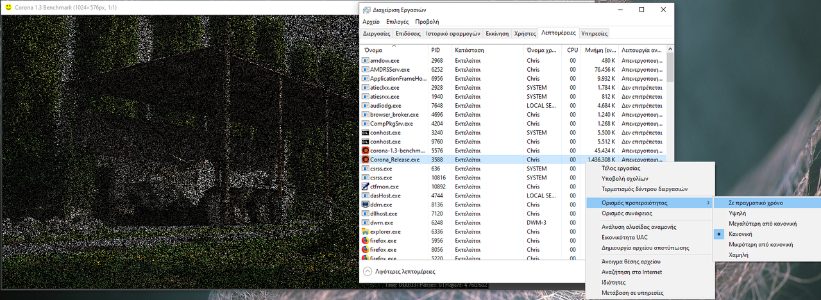Click the Corona_Release.exe process icon
This screenshot has width=821, height=300.
click(365, 160)
